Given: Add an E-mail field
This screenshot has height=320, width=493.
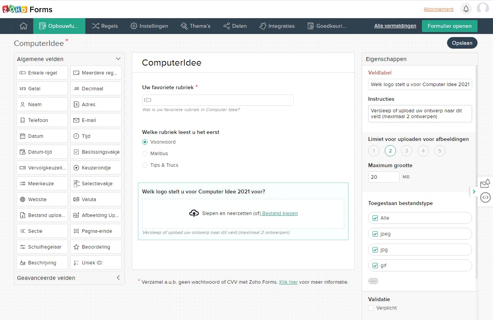Looking at the screenshot, I should (x=96, y=120).
